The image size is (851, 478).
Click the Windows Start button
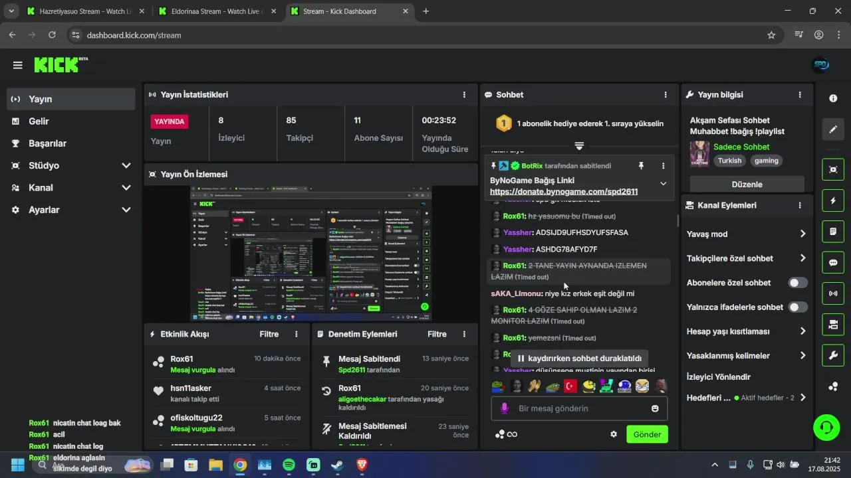(18, 465)
